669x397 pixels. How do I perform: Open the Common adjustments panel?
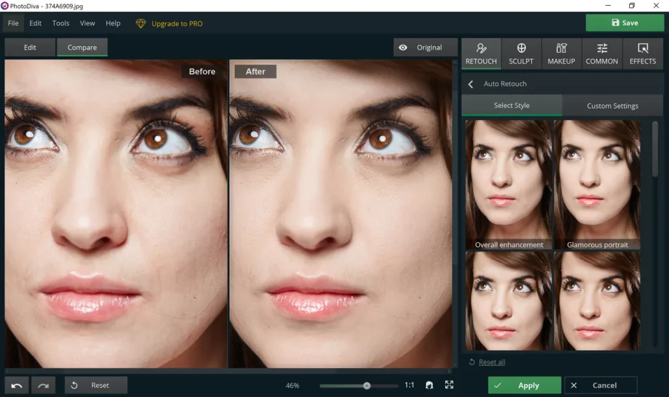pos(602,54)
